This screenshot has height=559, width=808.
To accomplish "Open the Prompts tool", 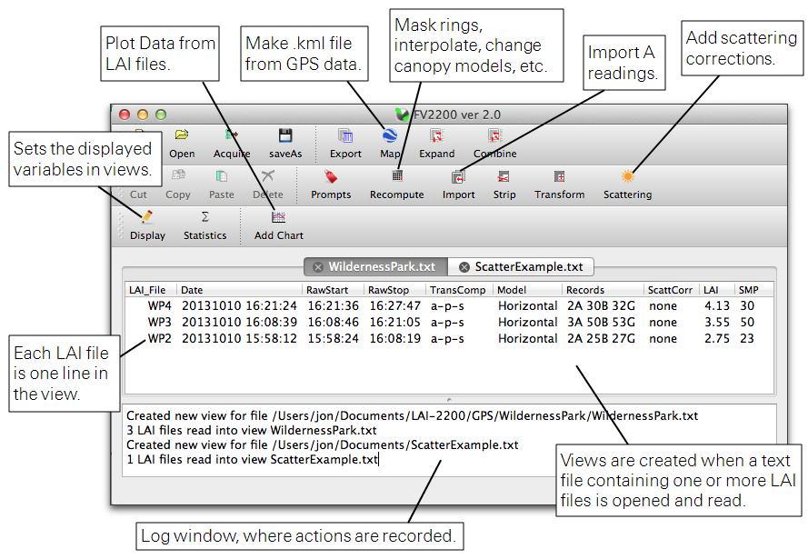I will [x=331, y=182].
